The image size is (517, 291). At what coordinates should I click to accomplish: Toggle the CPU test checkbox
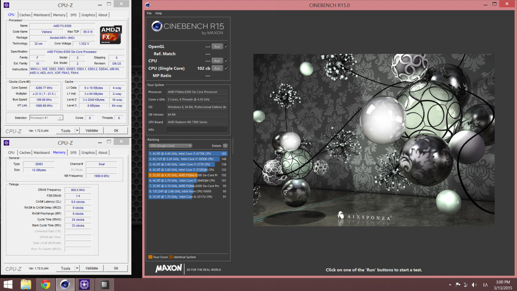tap(226, 60)
